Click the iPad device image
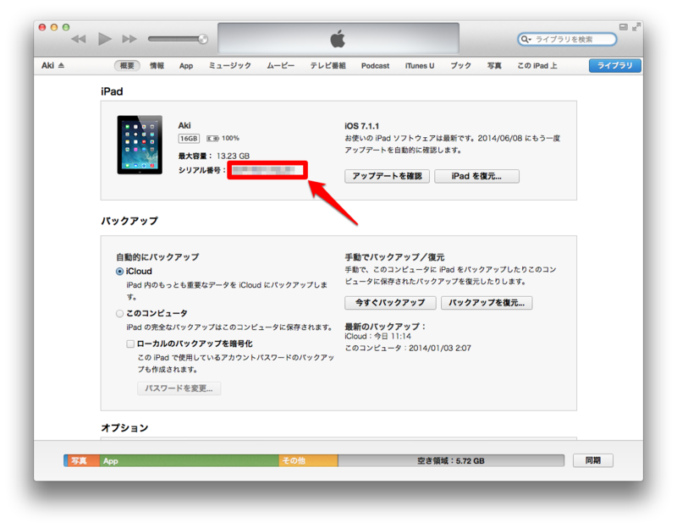The height and width of the screenshot is (528, 677). pyautogui.click(x=140, y=145)
